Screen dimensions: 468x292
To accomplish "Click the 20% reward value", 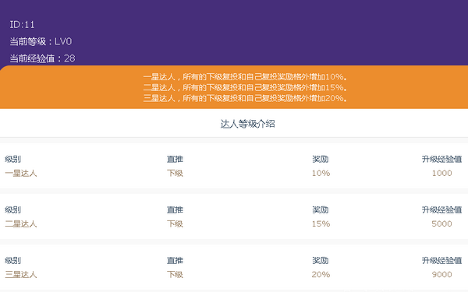I will point(321,274).
